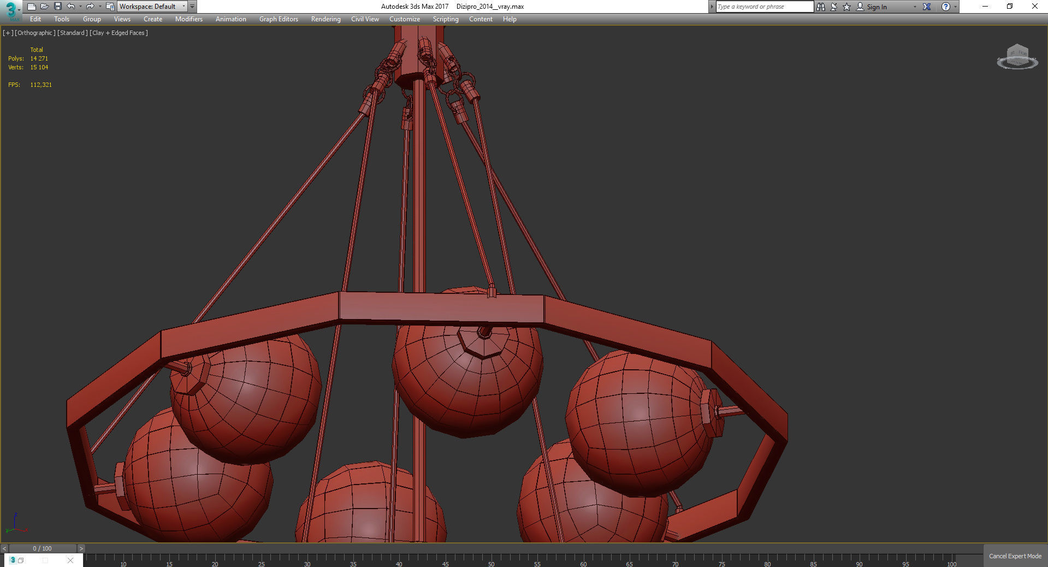
Task: Expand the InfoCenter search panel arrow
Action: click(712, 7)
